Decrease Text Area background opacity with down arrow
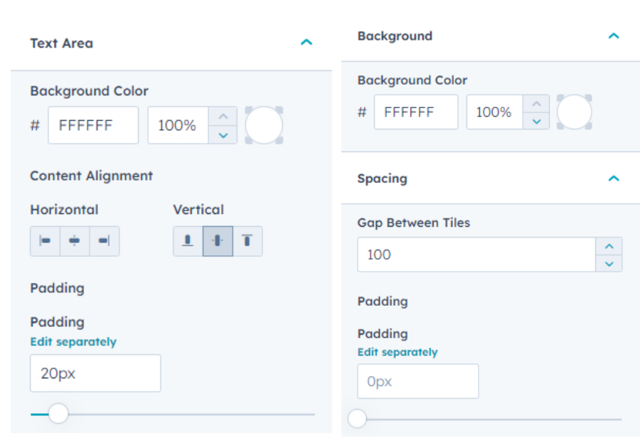The image size is (640, 448). click(223, 134)
